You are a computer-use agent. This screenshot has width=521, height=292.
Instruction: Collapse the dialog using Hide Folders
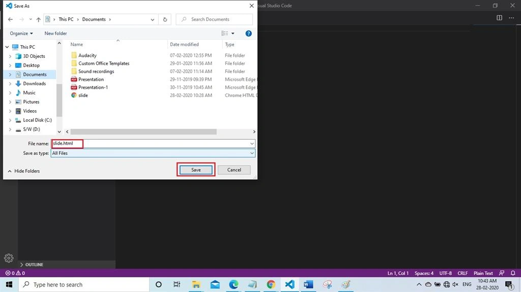click(23, 171)
